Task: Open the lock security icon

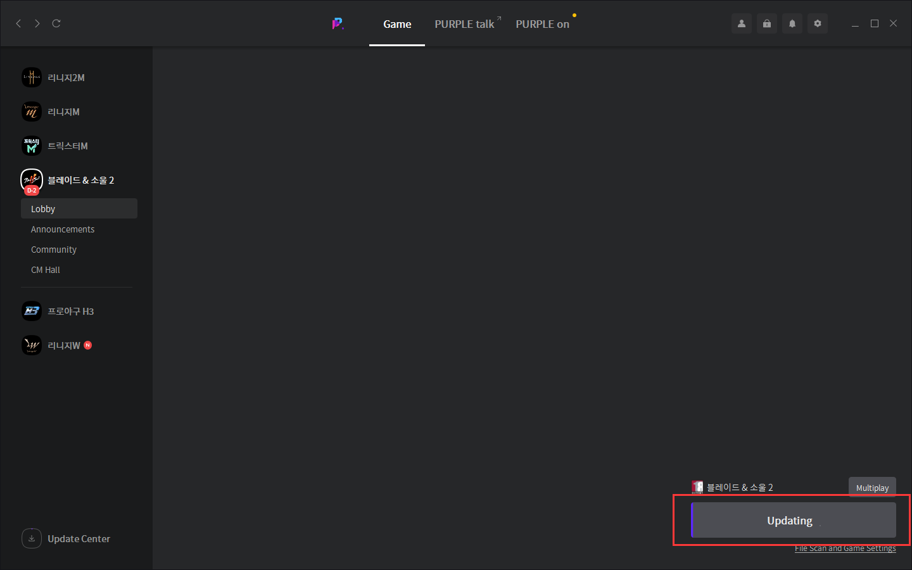Action: pyautogui.click(x=767, y=23)
